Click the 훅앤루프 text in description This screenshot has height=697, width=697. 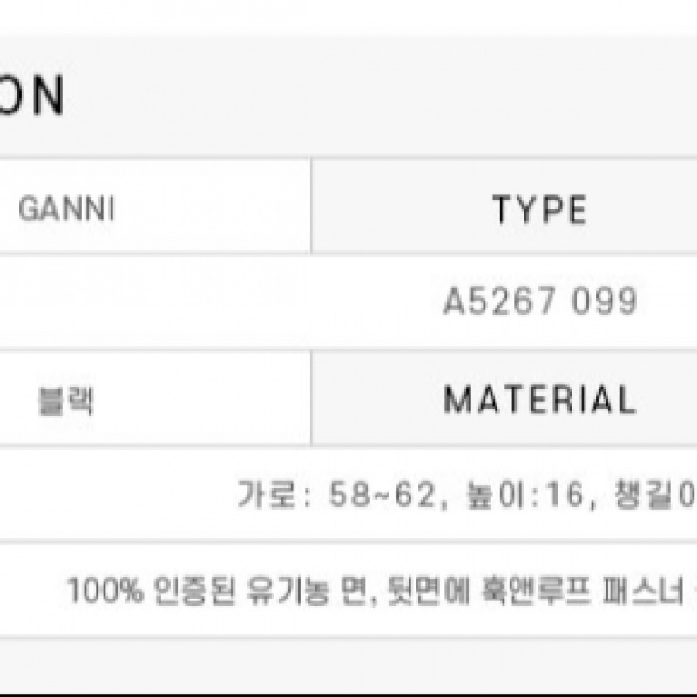(x=535, y=592)
